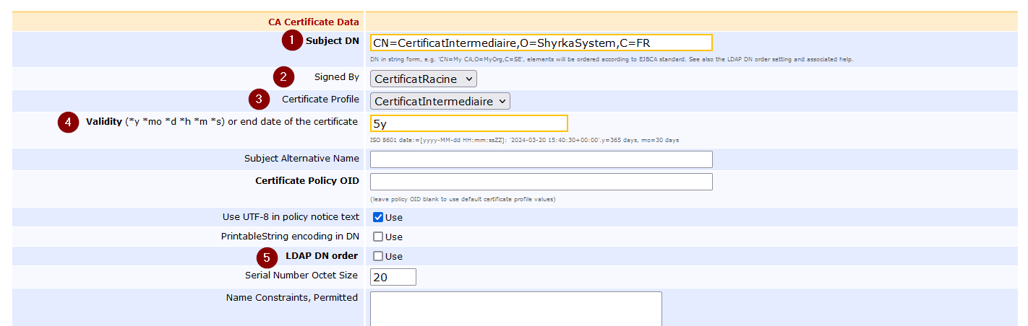
Task: Tick the LDAP DN order Use checkbox
Action: pyautogui.click(x=378, y=256)
